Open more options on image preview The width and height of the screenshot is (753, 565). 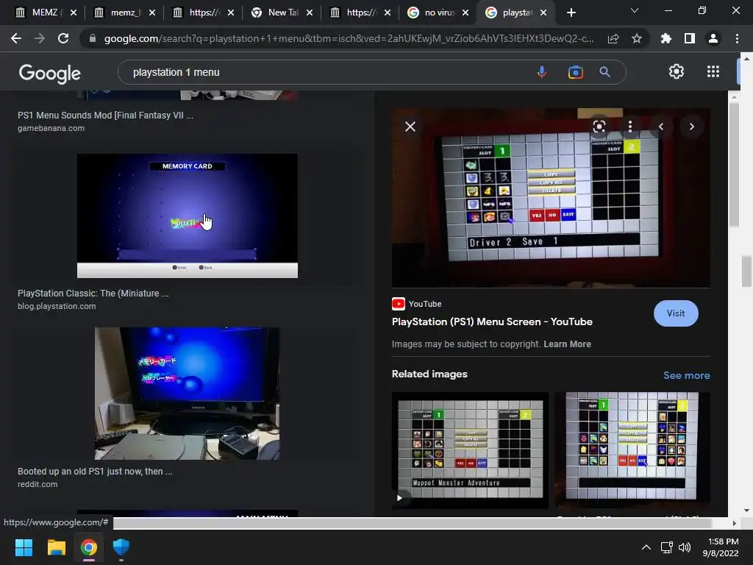630,127
